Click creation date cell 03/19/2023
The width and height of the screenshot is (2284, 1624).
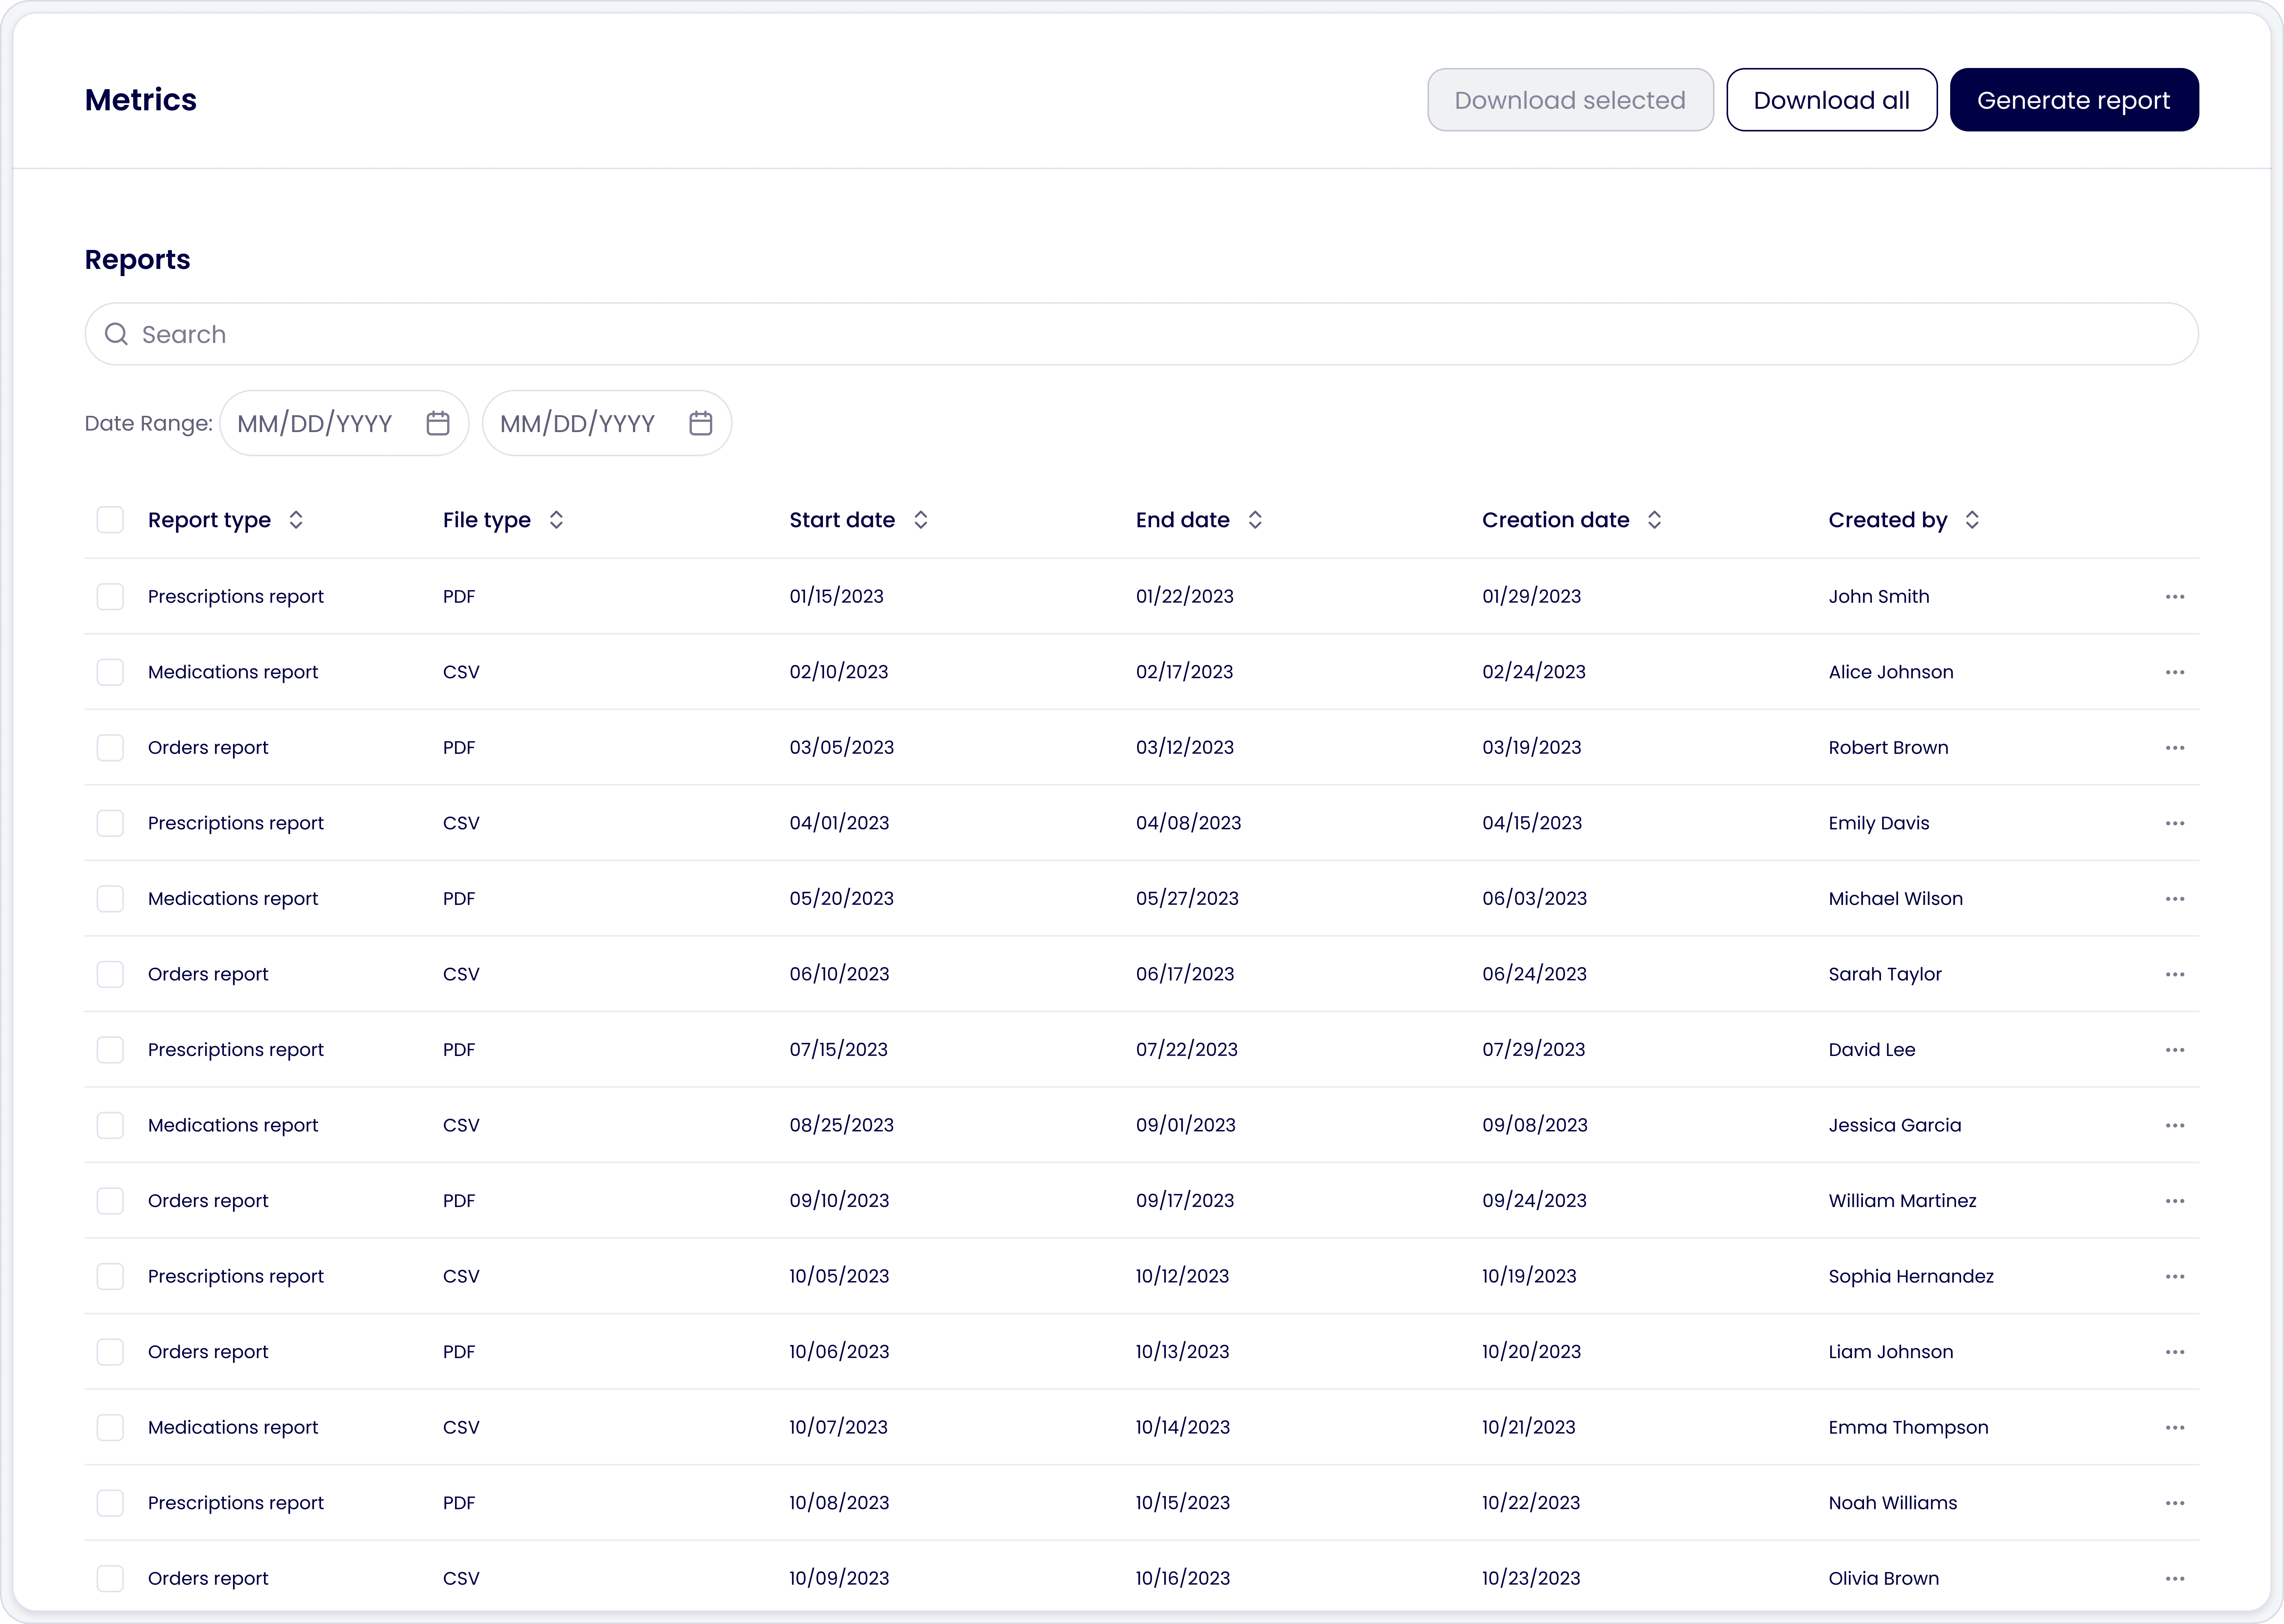click(x=1532, y=748)
